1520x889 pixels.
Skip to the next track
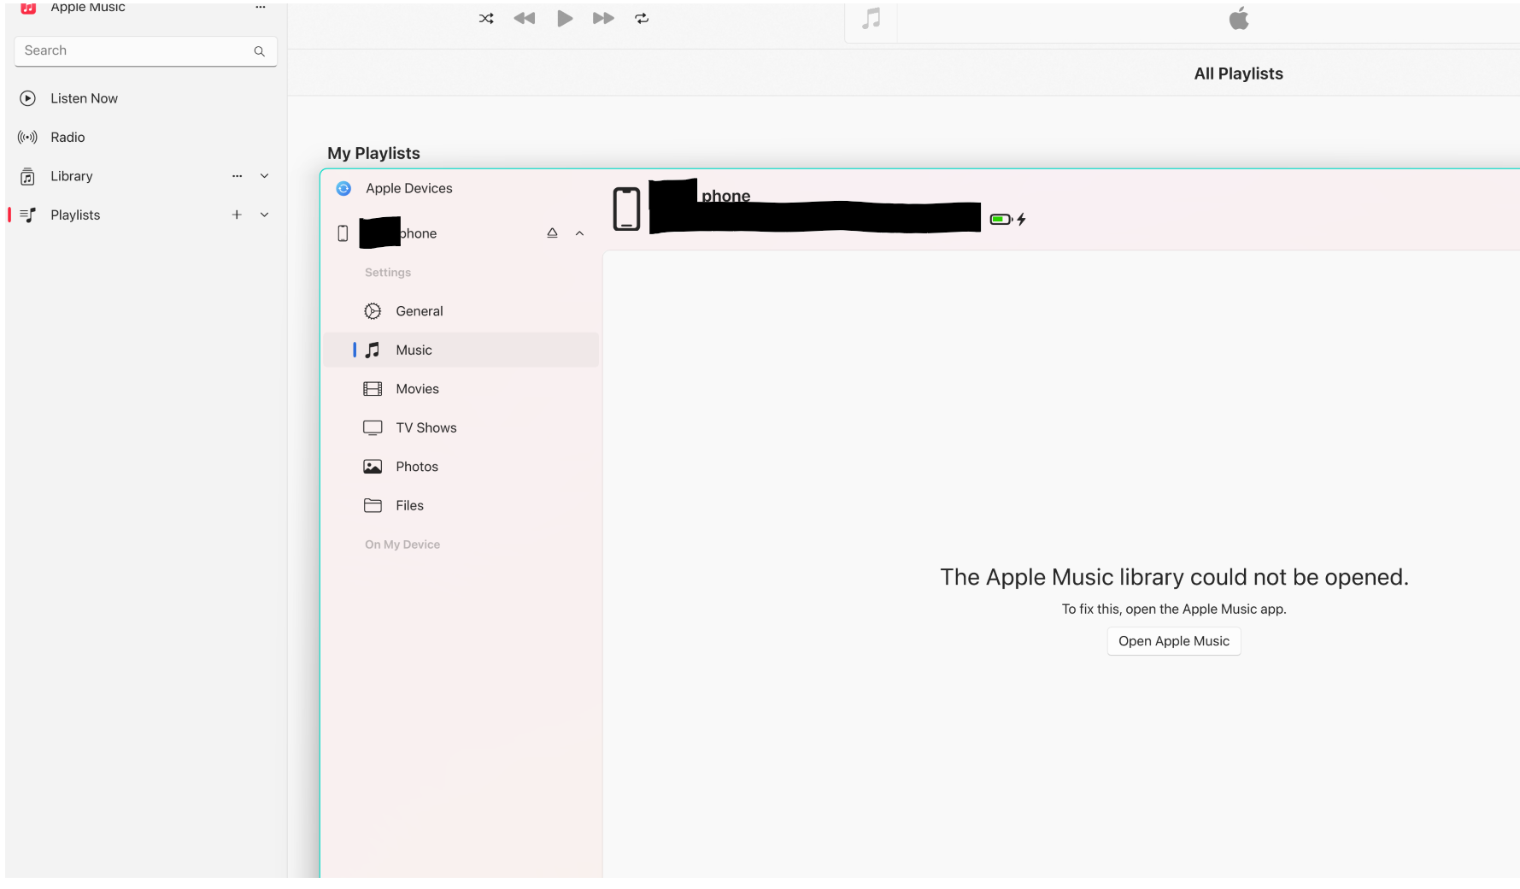tap(603, 18)
